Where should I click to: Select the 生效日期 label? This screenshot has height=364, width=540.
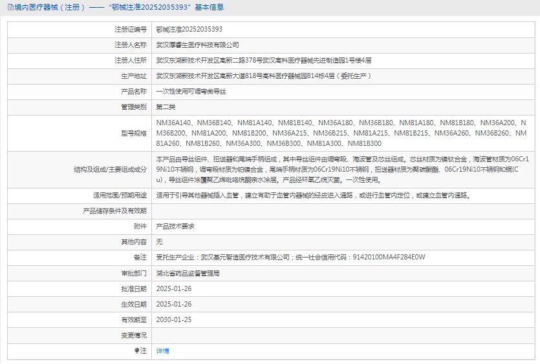coord(134,304)
